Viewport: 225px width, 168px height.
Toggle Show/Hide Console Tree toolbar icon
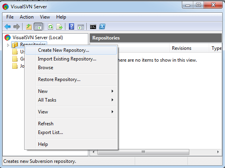tap(38, 26)
